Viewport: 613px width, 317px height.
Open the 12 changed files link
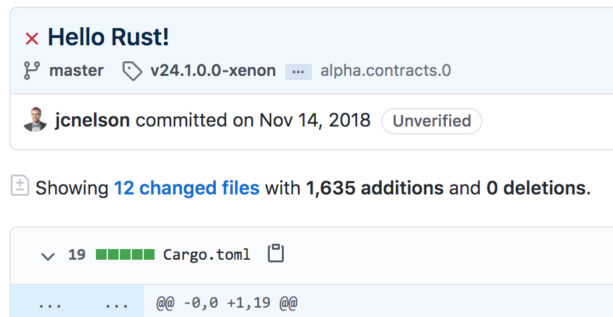(x=187, y=188)
